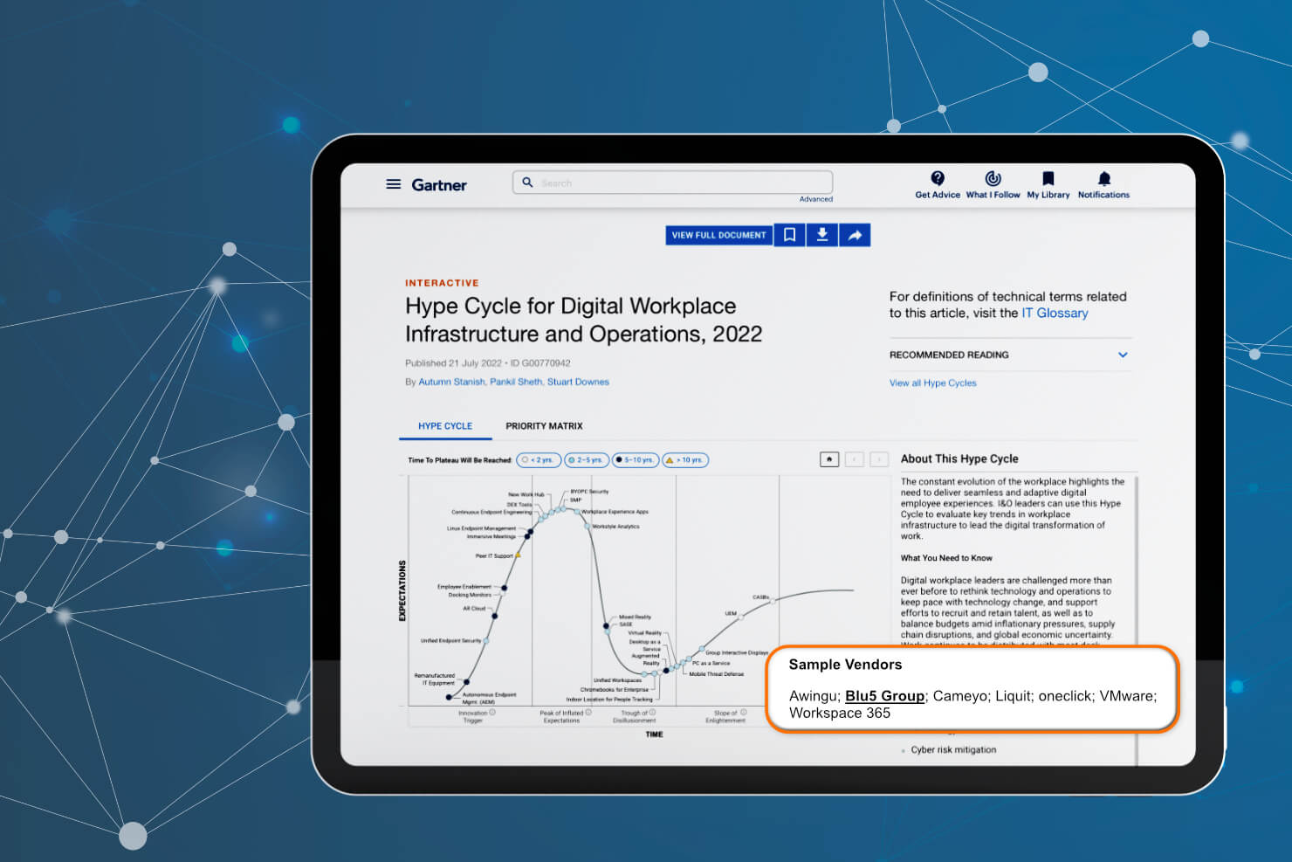
Task: Download the document via toolbar icon
Action: (822, 235)
